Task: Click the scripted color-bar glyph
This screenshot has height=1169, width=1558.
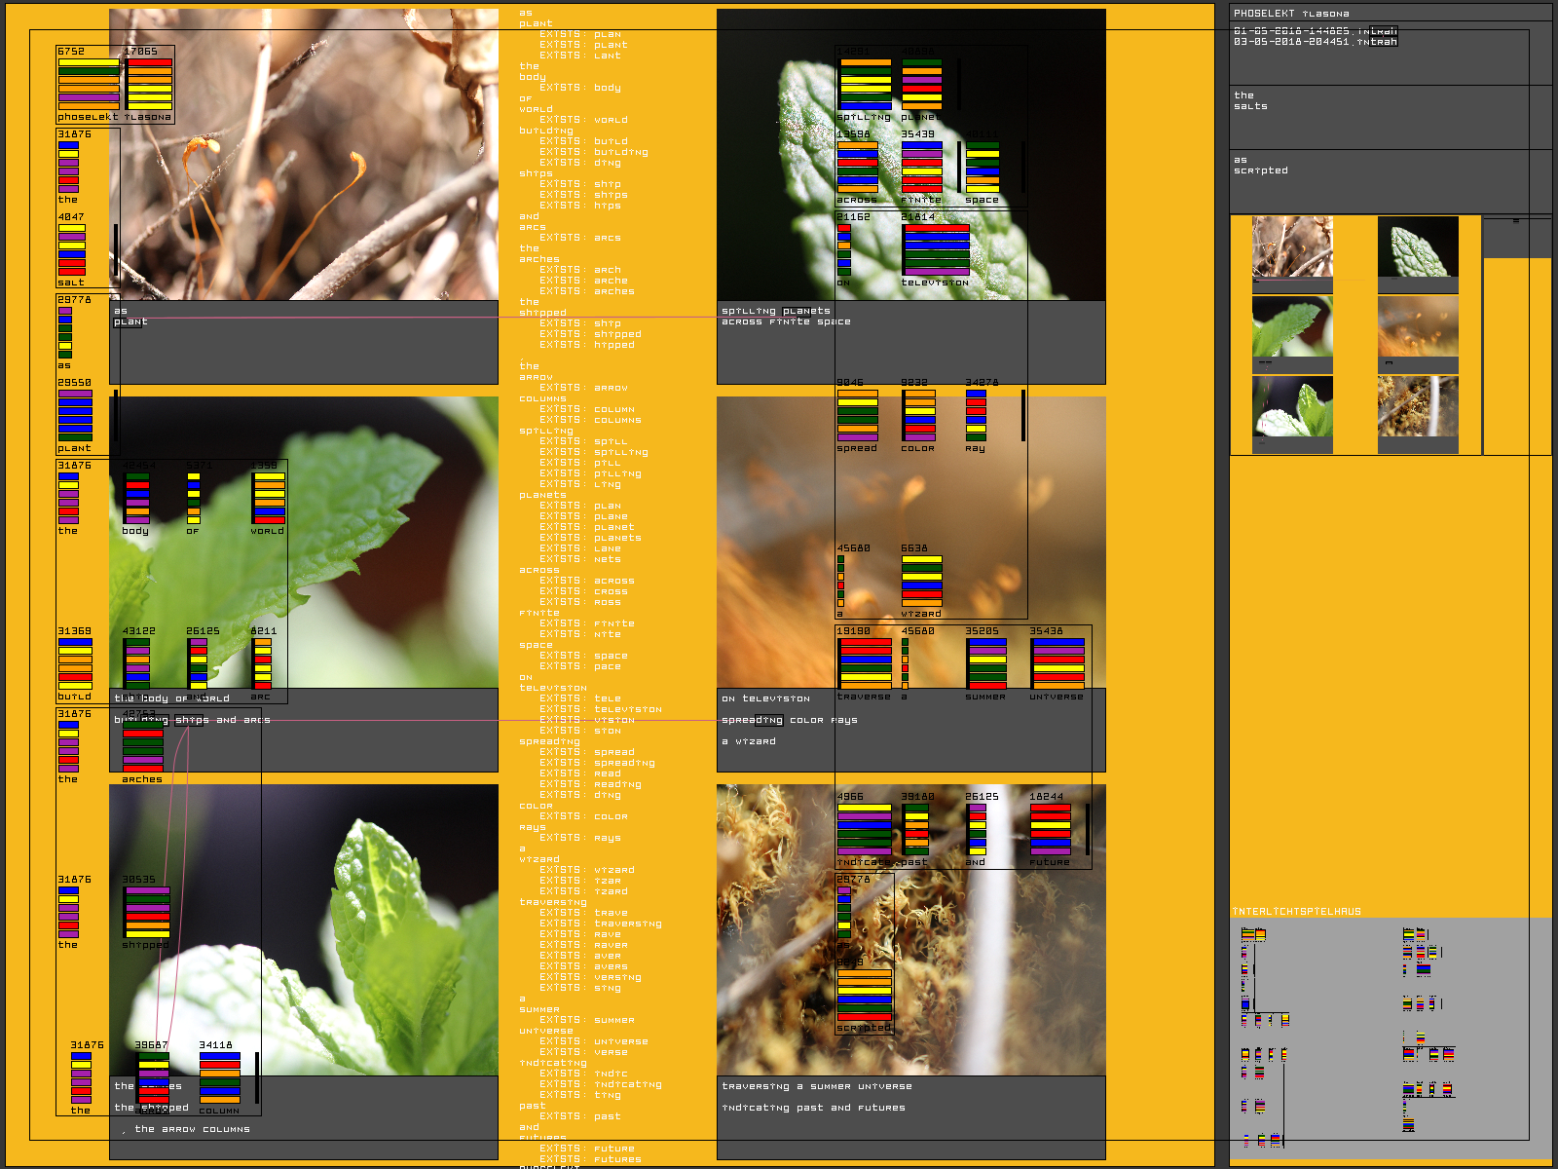Action: point(865,996)
